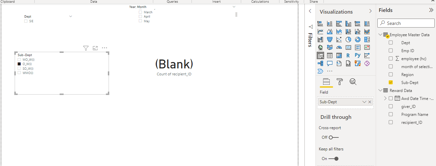Select the Q&A visual
Viewport: 436px width, 166px height.
[x=330, y=63]
